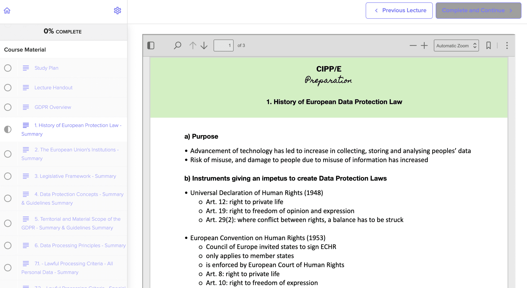Open the Study Plan lecture
This screenshot has height=288, width=527.
click(x=46, y=68)
